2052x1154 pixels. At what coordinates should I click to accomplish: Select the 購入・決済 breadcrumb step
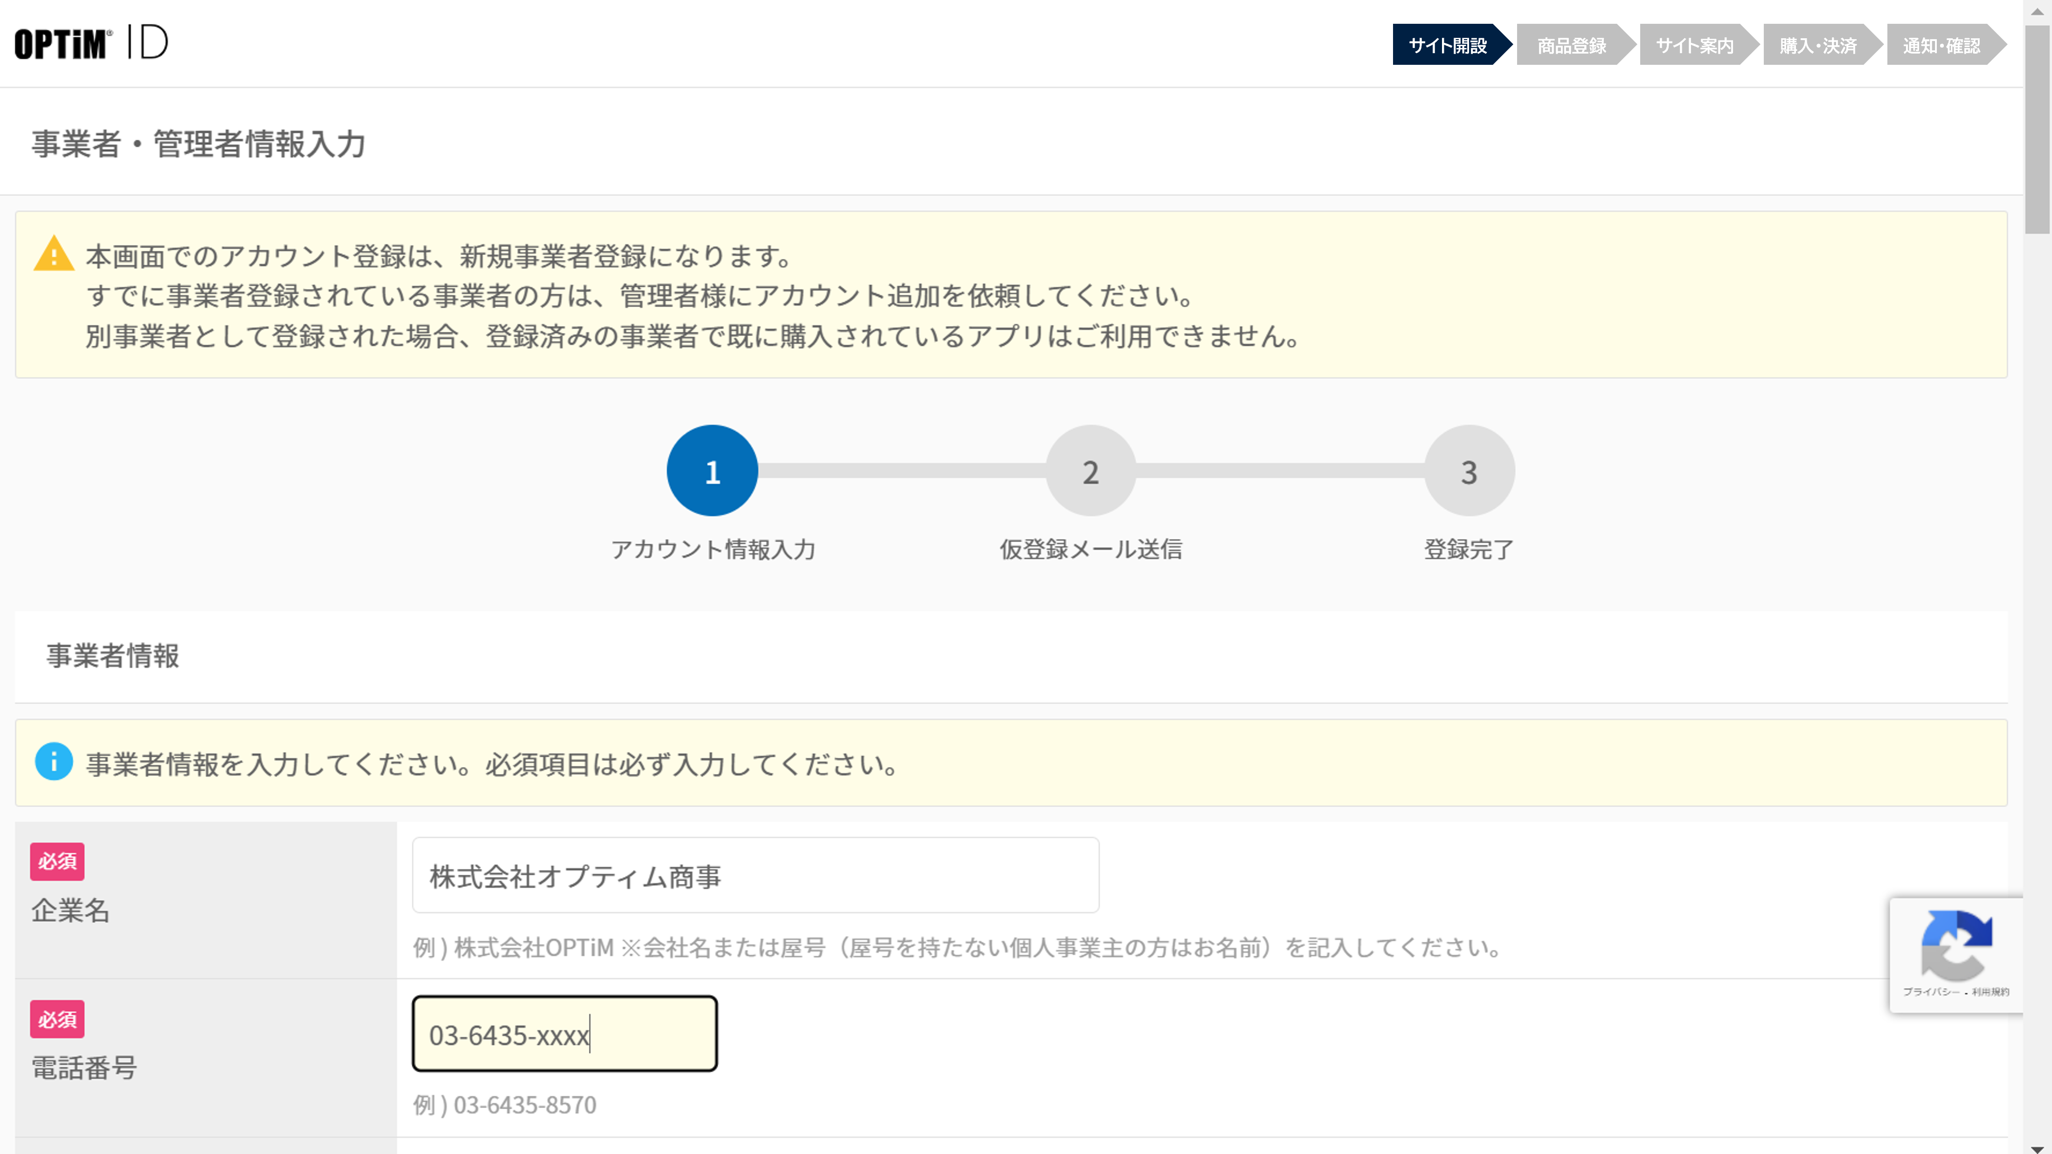pyautogui.click(x=1818, y=45)
